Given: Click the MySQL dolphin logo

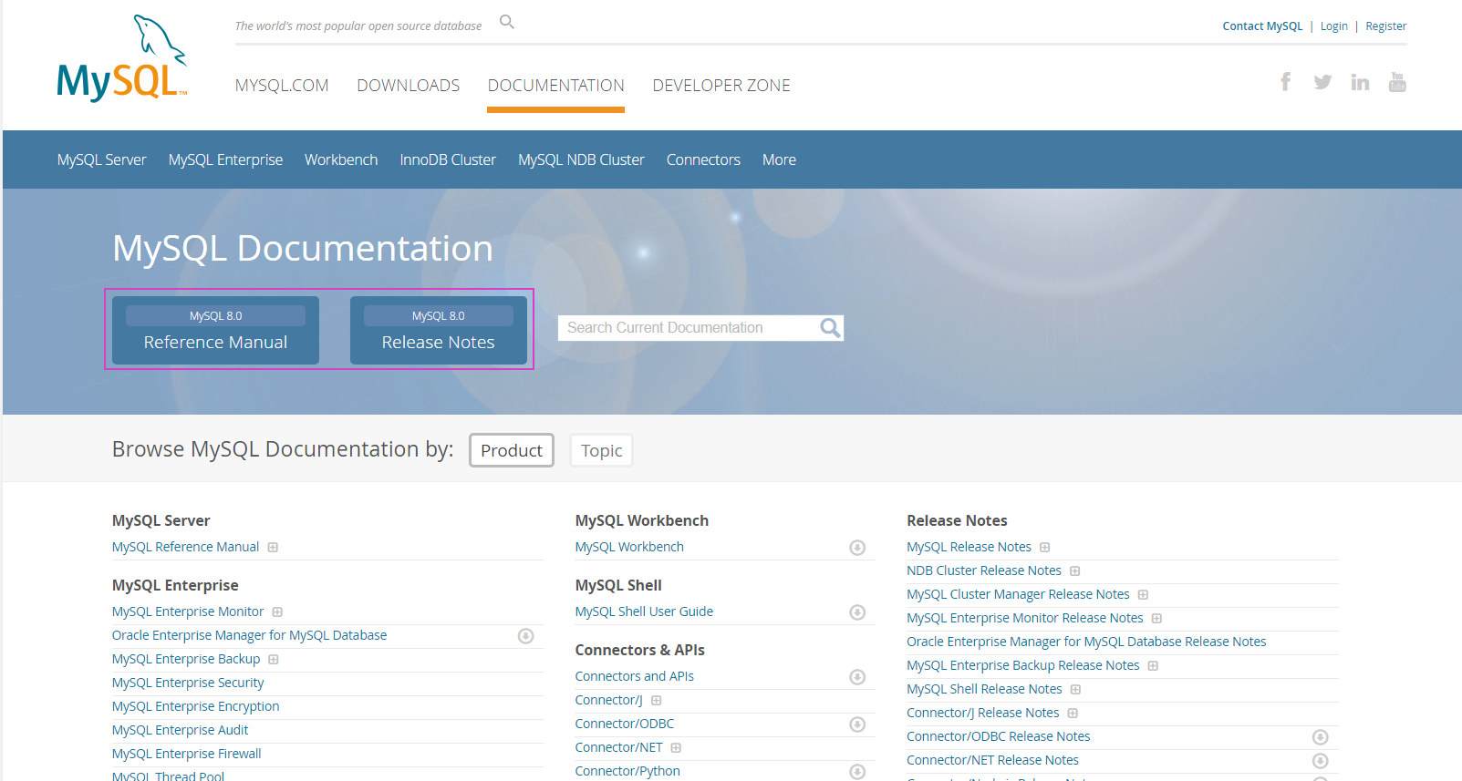Looking at the screenshot, I should (x=122, y=57).
